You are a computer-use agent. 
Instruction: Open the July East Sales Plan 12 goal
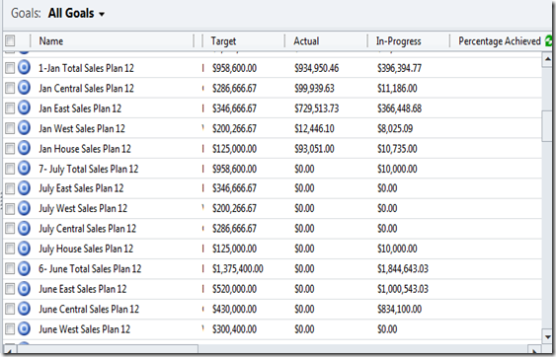81,188
